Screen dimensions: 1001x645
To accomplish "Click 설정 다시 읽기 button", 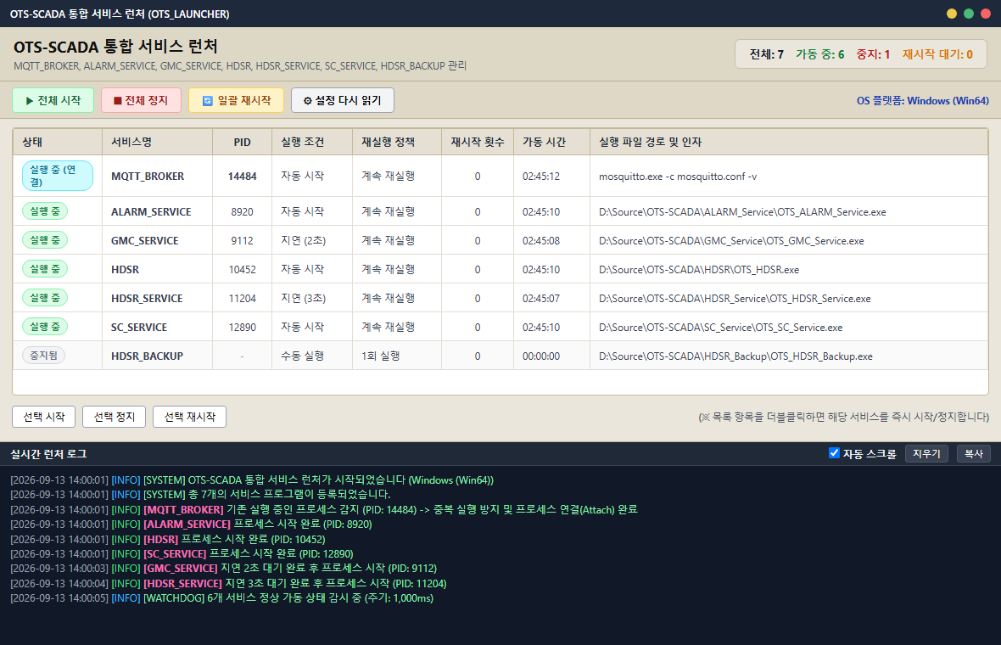I will (x=342, y=100).
